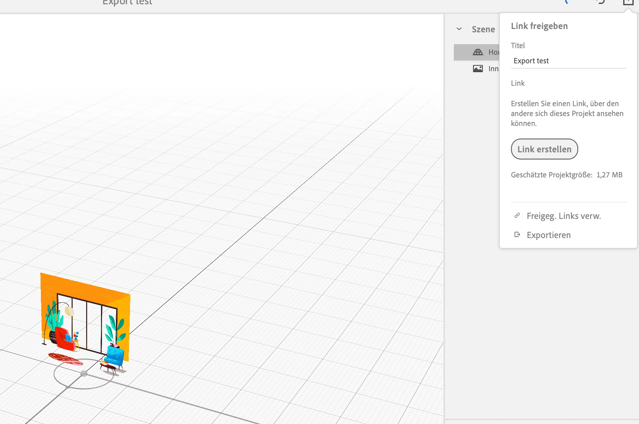
Task: Select the highlighted 'Hor' scene item
Action: pyautogui.click(x=493, y=52)
